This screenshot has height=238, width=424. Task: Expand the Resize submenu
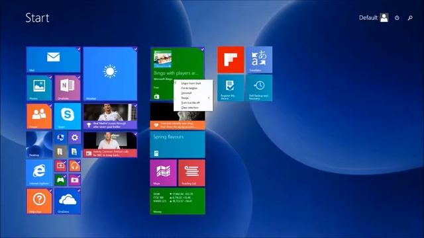[x=193, y=98]
